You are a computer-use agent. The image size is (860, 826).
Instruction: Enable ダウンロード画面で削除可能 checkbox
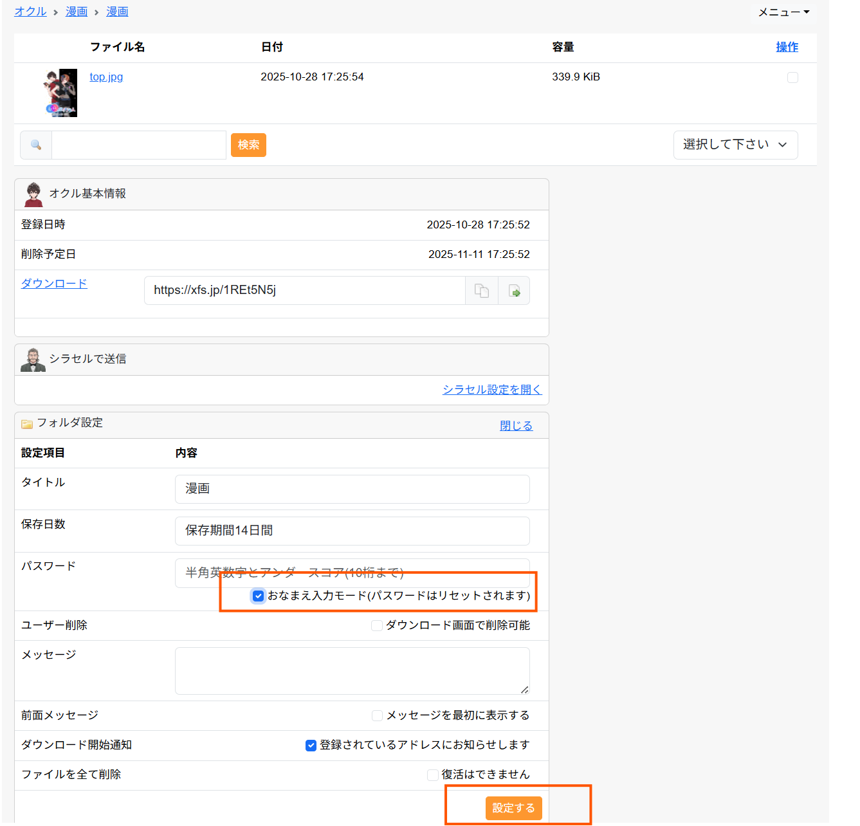tap(377, 626)
